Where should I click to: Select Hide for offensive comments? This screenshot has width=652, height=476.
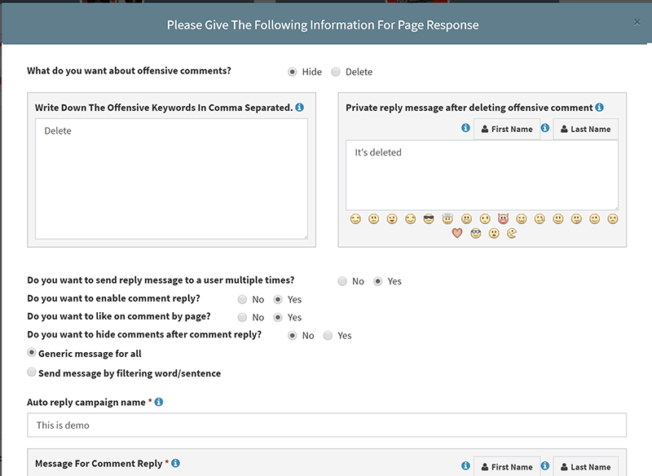pyautogui.click(x=293, y=72)
